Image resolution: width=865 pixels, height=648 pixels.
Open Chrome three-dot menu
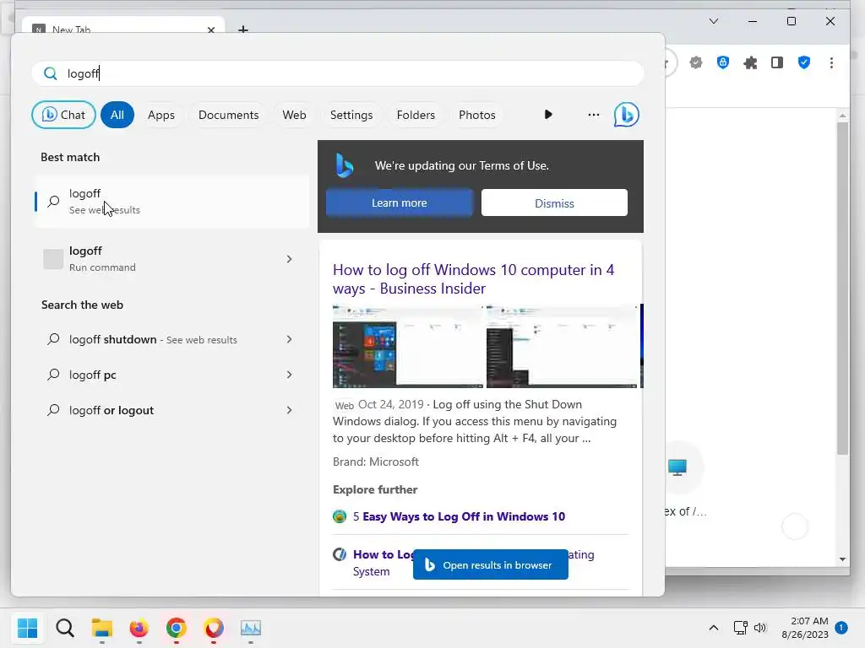[831, 62]
